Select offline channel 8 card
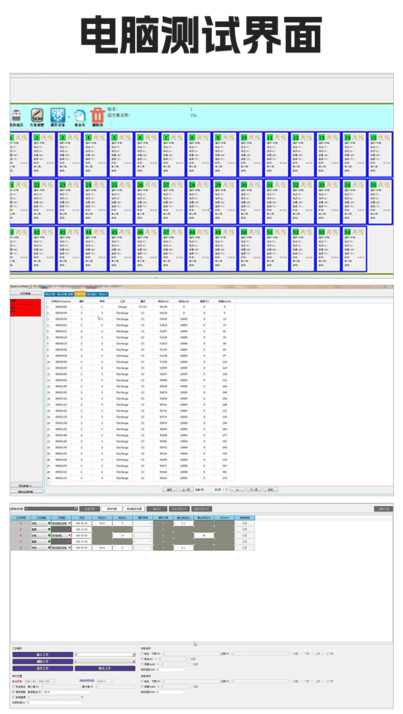Image resolution: width=403 pixels, height=714 pixels. point(198,155)
